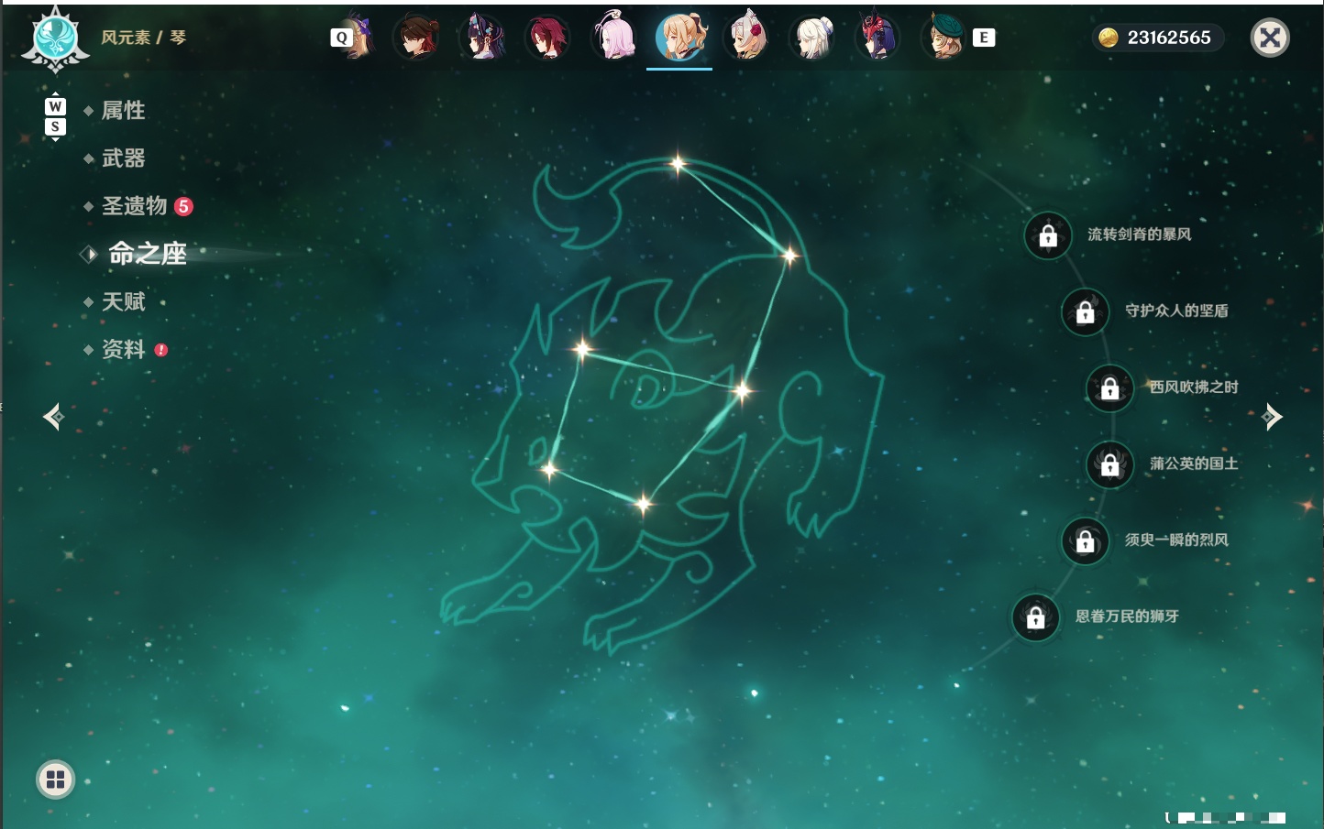1324x829 pixels.
Task: Open the 圣遗物 artifacts tab
Action: click(x=134, y=206)
